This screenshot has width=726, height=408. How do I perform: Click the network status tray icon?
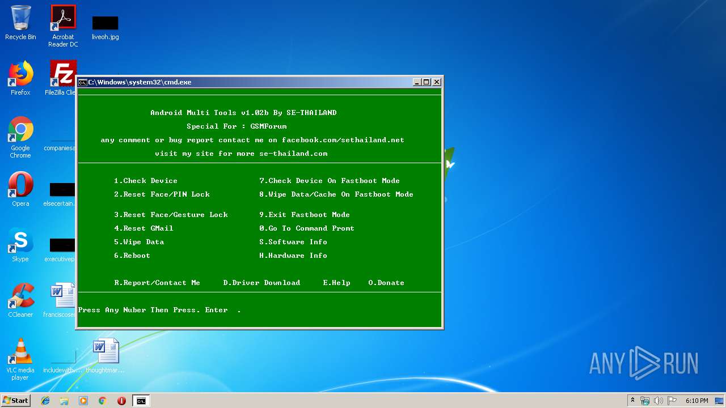(645, 401)
